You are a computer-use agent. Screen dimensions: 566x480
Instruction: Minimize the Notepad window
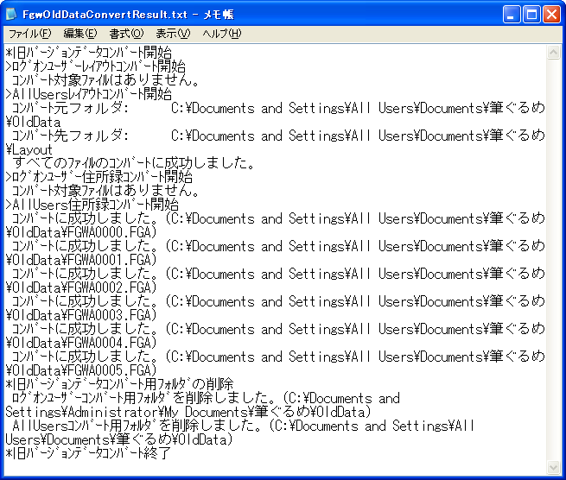tap(512, 15)
